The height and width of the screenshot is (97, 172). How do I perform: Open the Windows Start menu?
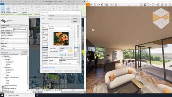(2, 95)
